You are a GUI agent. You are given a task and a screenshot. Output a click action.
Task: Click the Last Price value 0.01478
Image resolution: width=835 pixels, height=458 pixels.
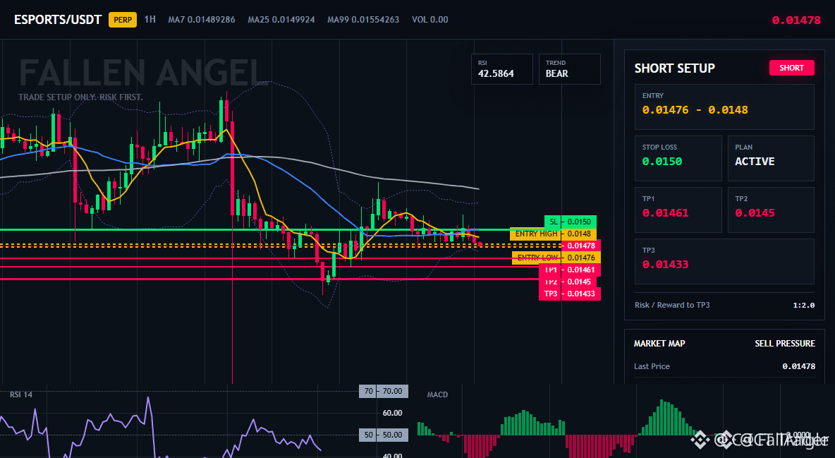[x=798, y=366]
